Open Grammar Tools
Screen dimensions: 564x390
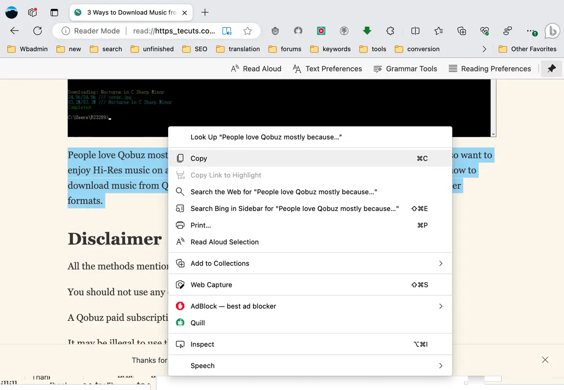405,69
